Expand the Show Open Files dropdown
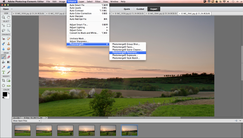The image size is (243, 138). (x=27, y=121)
